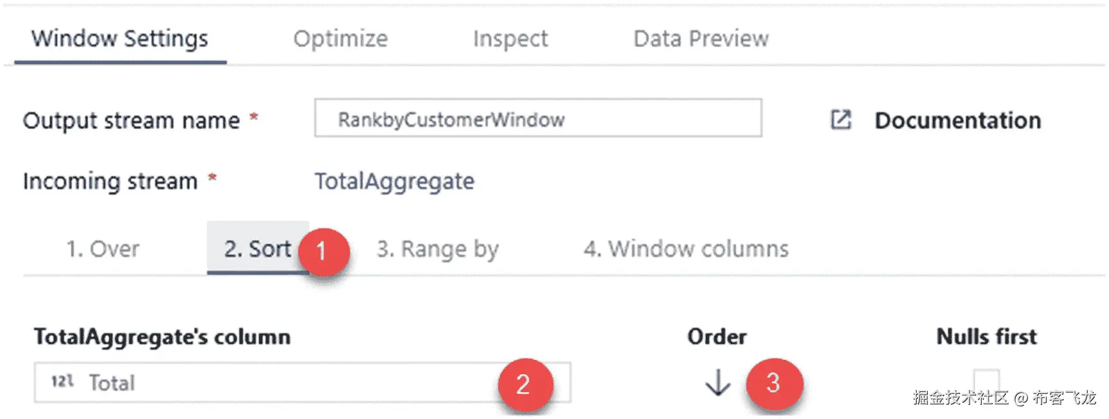
Task: Select the 1. Over section tab
Action: (x=103, y=249)
